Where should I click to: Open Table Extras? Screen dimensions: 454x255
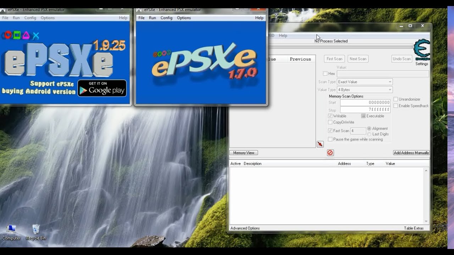click(414, 228)
